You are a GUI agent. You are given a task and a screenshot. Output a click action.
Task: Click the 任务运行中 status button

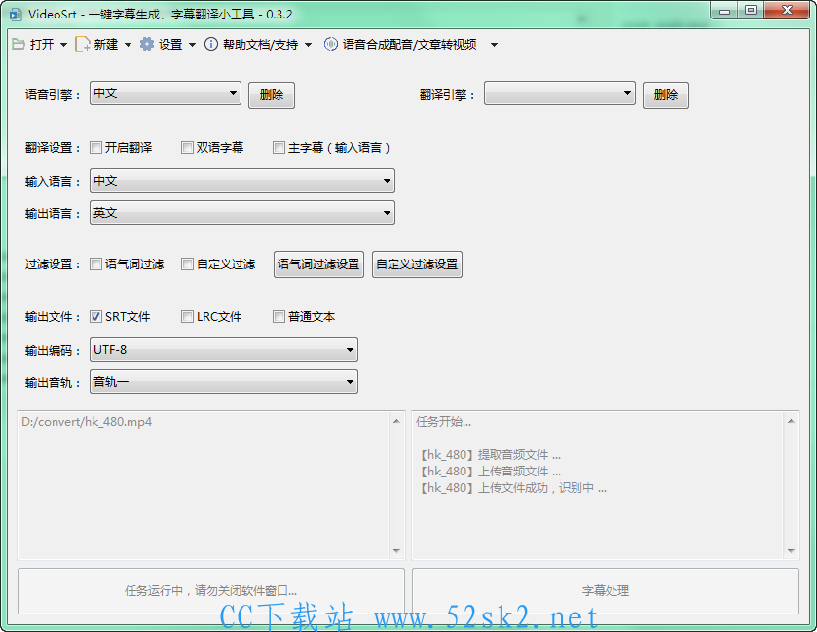(x=211, y=591)
